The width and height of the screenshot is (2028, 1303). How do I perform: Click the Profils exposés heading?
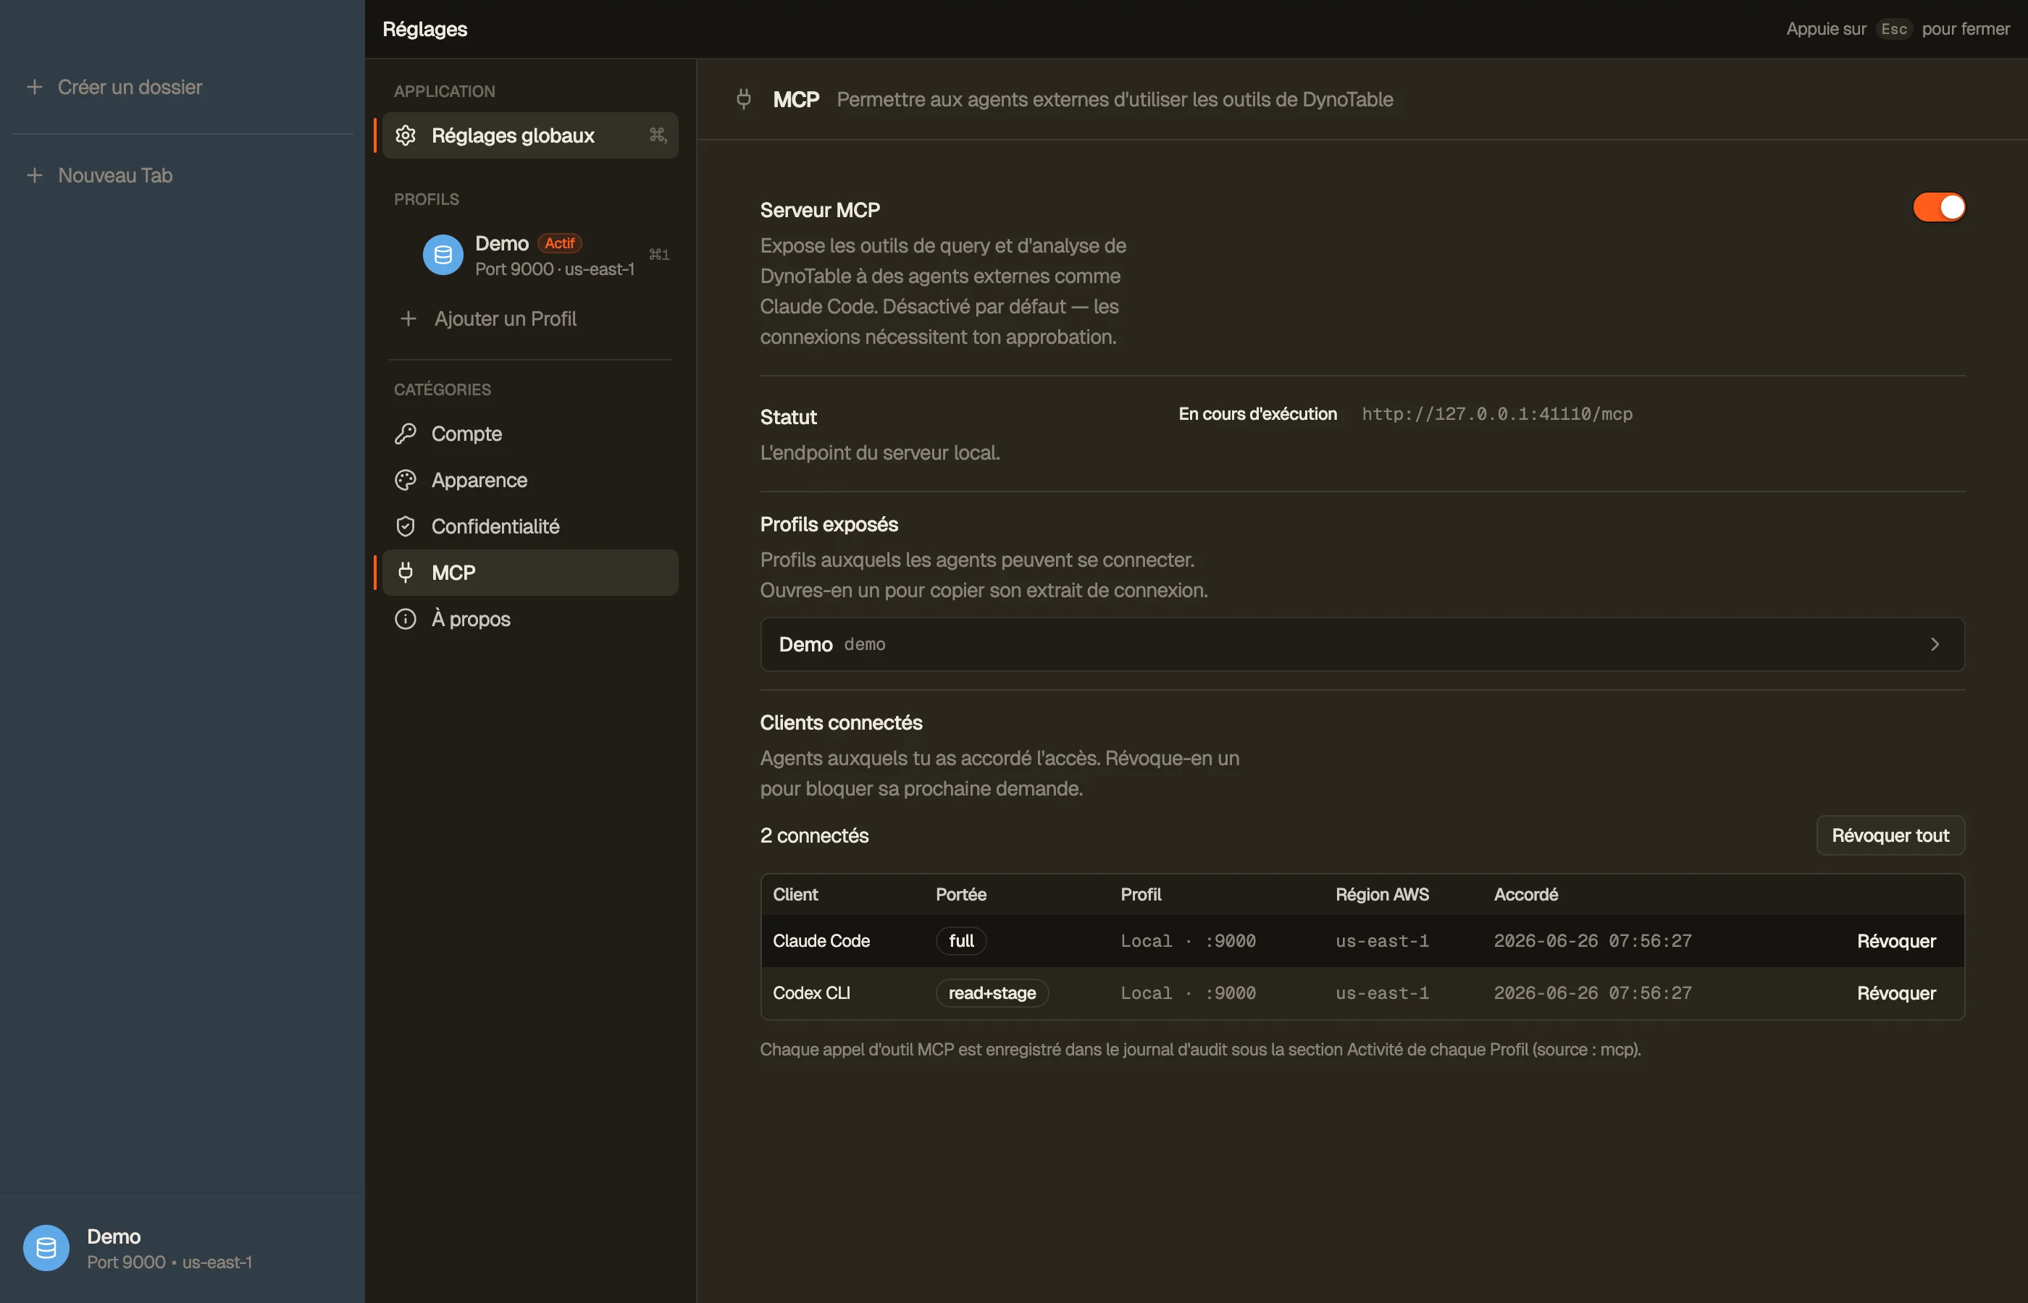829,525
